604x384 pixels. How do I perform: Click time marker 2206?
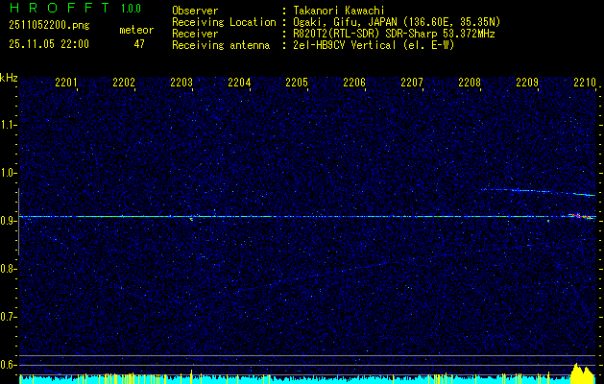354,82
